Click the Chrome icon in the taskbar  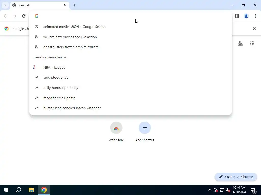44,190
